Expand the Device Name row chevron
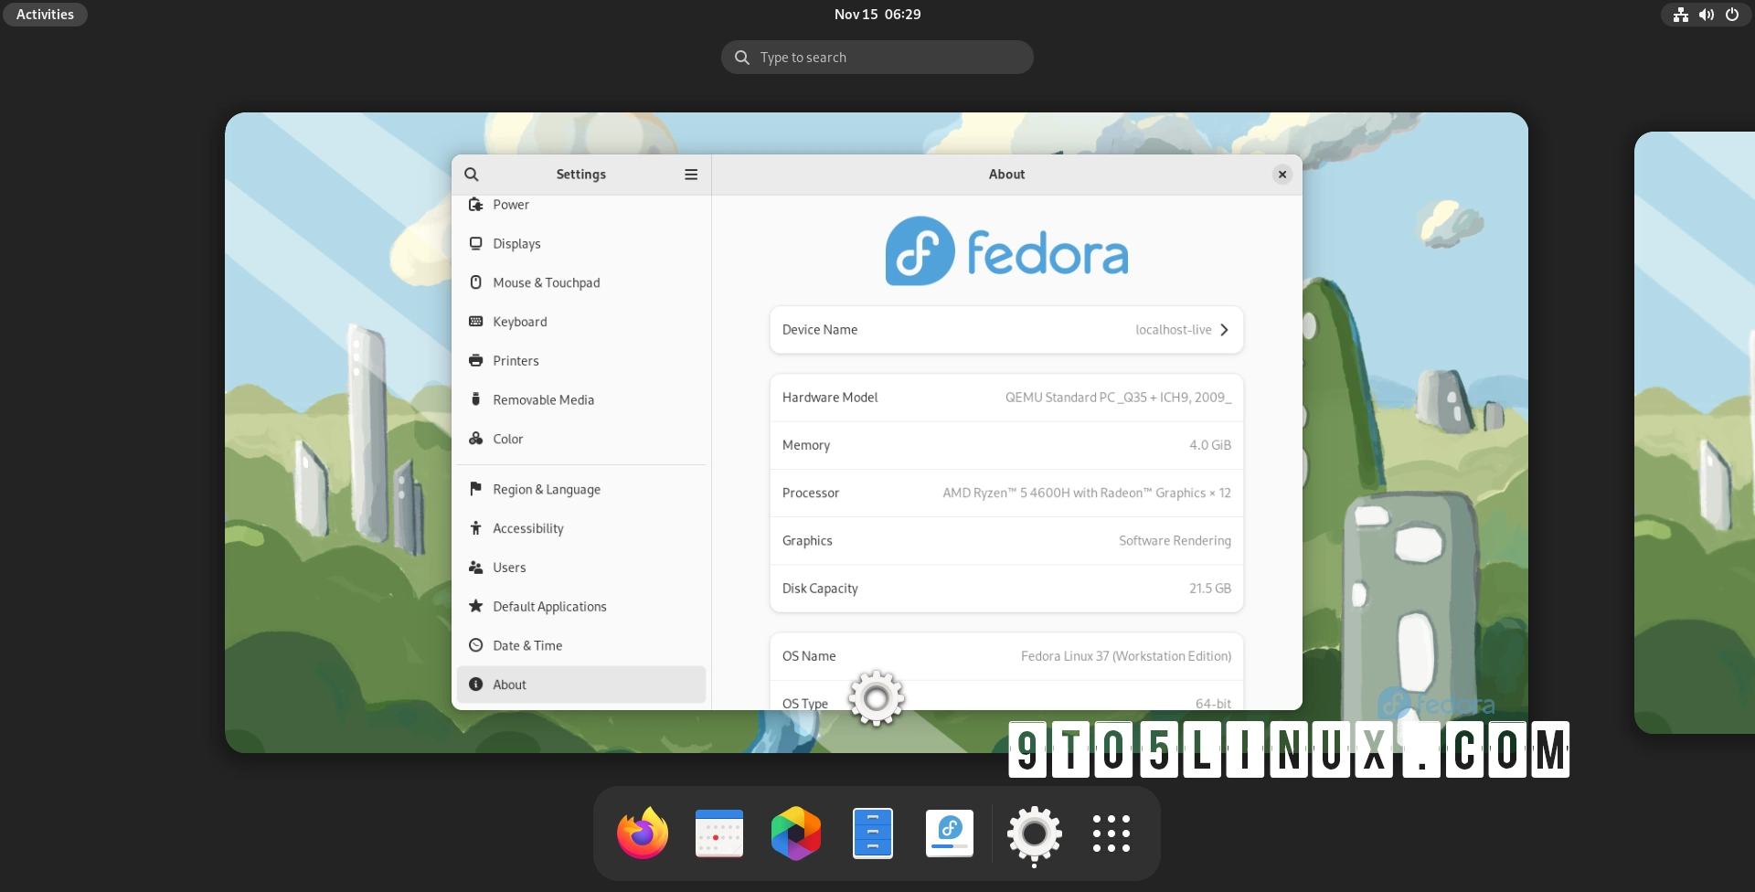Screen dimensions: 1755x892 tap(1224, 330)
